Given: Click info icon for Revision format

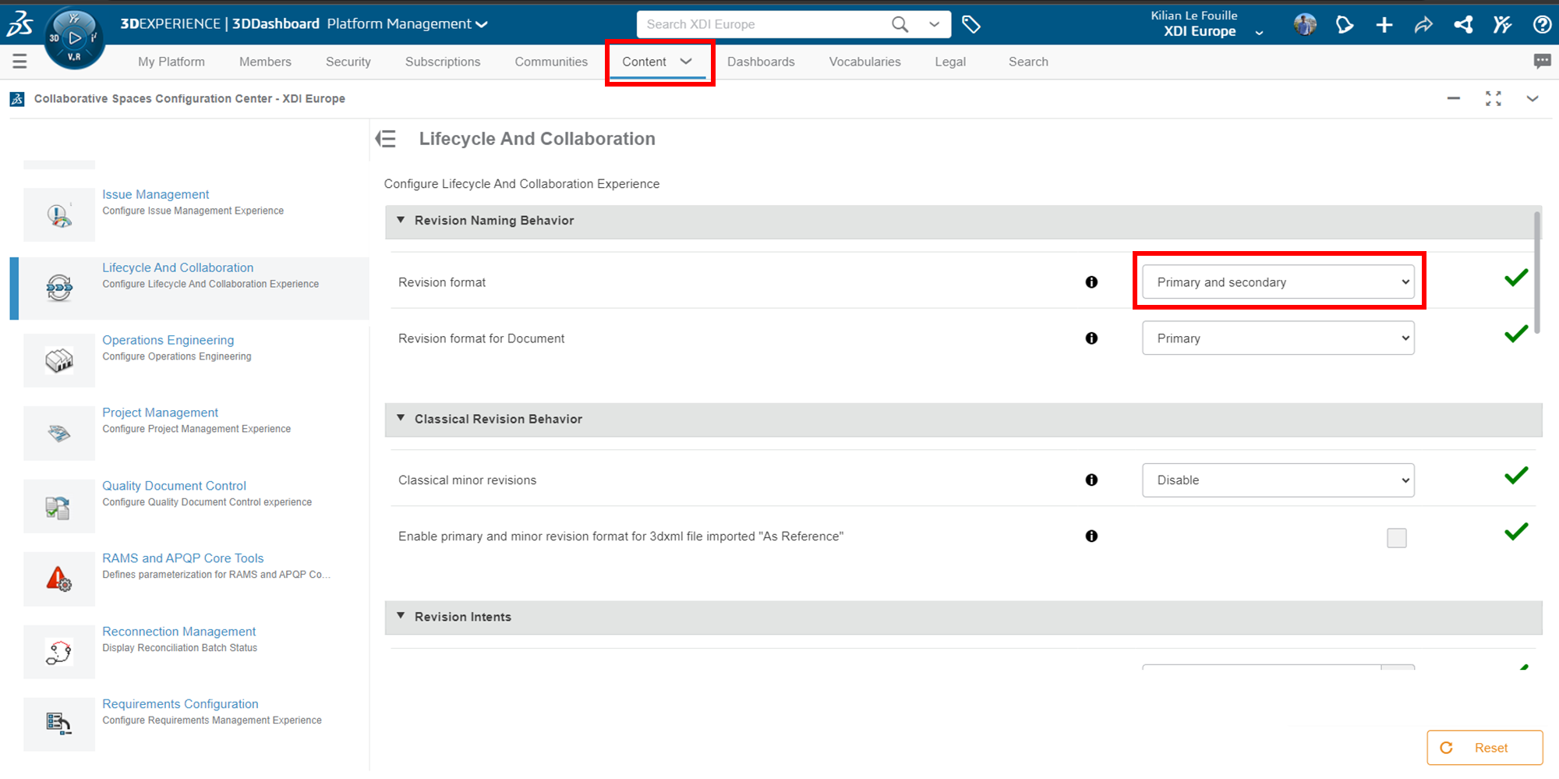Looking at the screenshot, I should tap(1091, 282).
